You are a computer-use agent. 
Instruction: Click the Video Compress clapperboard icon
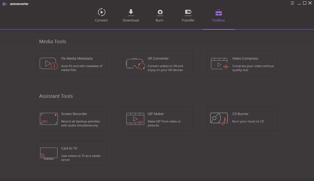[x=220, y=64]
